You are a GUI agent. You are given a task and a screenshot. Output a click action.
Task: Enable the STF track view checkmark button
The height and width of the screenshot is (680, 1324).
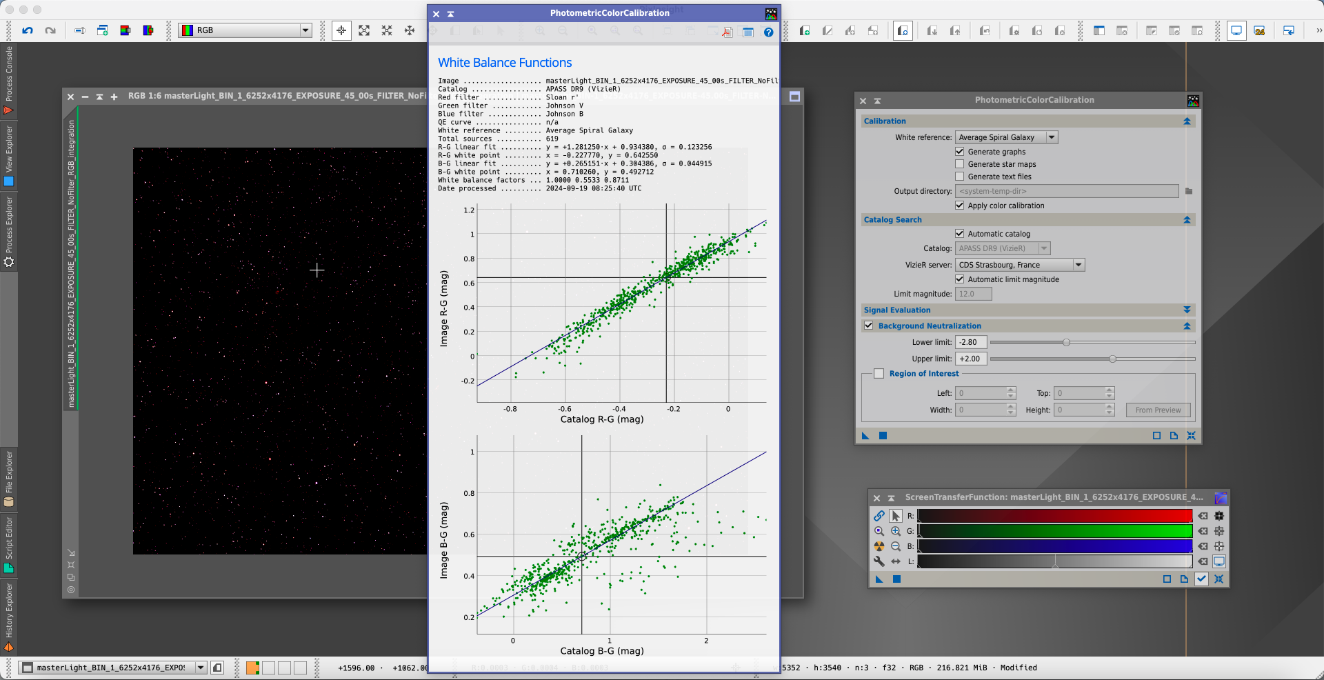click(1201, 579)
